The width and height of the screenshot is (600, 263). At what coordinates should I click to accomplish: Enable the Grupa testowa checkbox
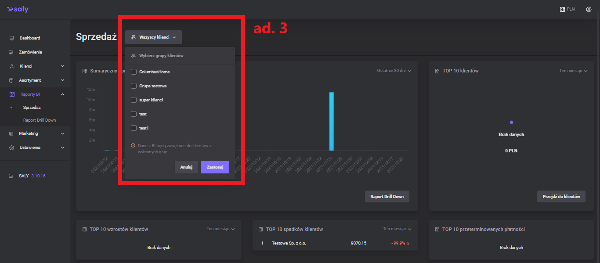click(x=134, y=86)
